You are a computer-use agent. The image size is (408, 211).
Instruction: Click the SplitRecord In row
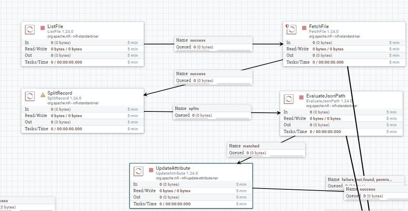(82, 109)
